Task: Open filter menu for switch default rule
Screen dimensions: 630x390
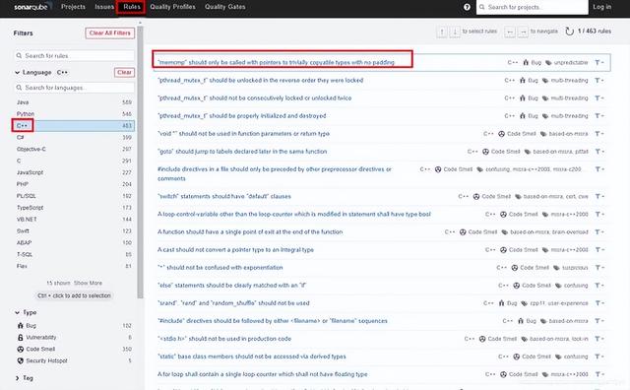Action: tap(599, 196)
